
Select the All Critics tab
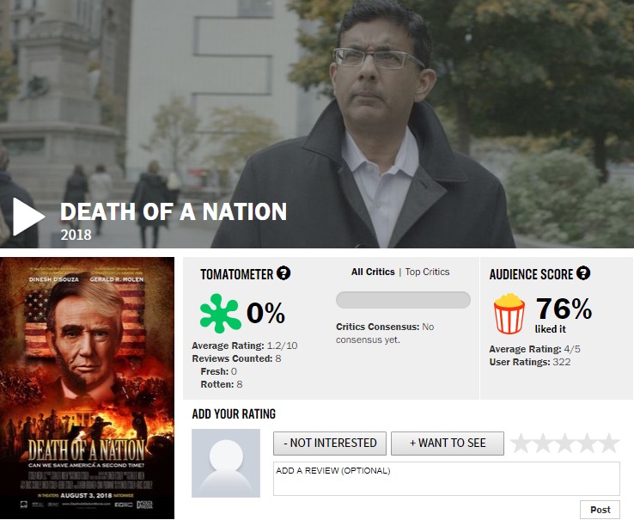(x=373, y=272)
